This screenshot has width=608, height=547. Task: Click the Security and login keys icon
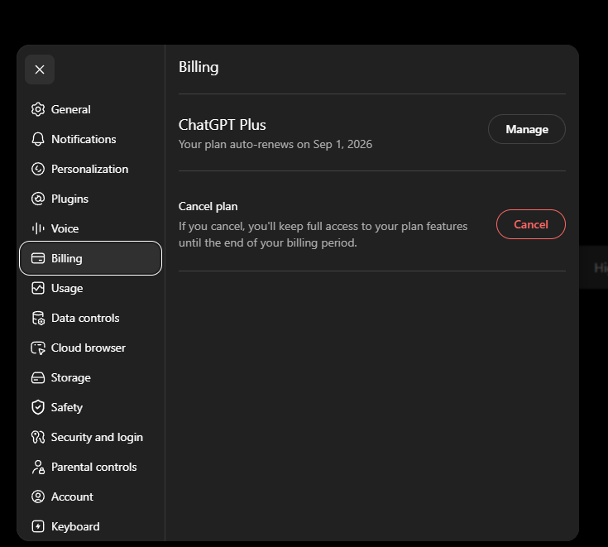[38, 437]
